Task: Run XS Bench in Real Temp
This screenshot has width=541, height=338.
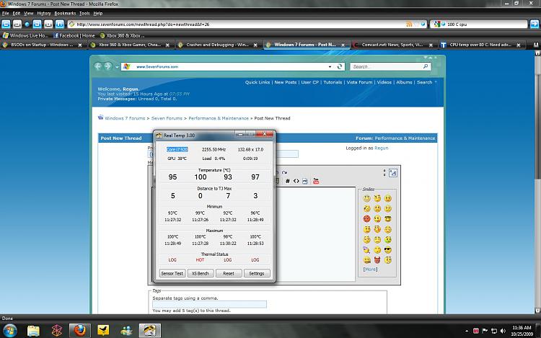Action: (x=200, y=273)
